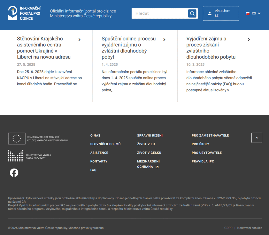This screenshot has width=269, height=235.
Task: Open Správní řízení footer link
Action: [x=150, y=135]
